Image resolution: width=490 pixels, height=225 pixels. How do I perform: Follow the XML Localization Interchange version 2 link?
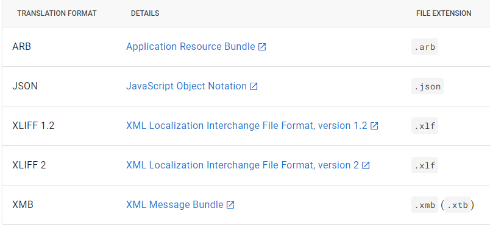[x=243, y=165]
